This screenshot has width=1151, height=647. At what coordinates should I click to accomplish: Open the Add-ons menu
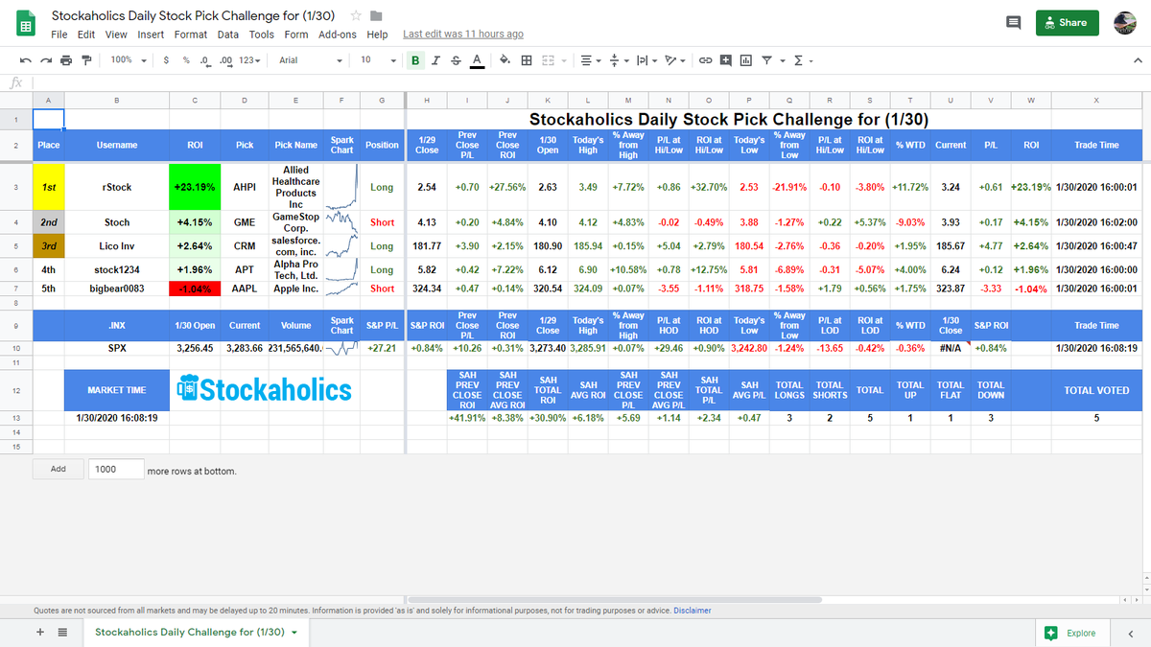click(x=338, y=35)
